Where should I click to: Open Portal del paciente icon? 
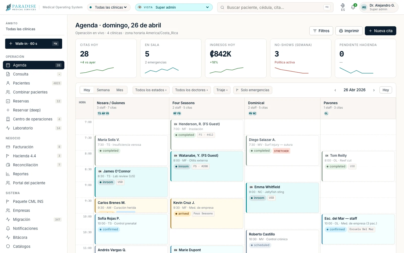8,183
